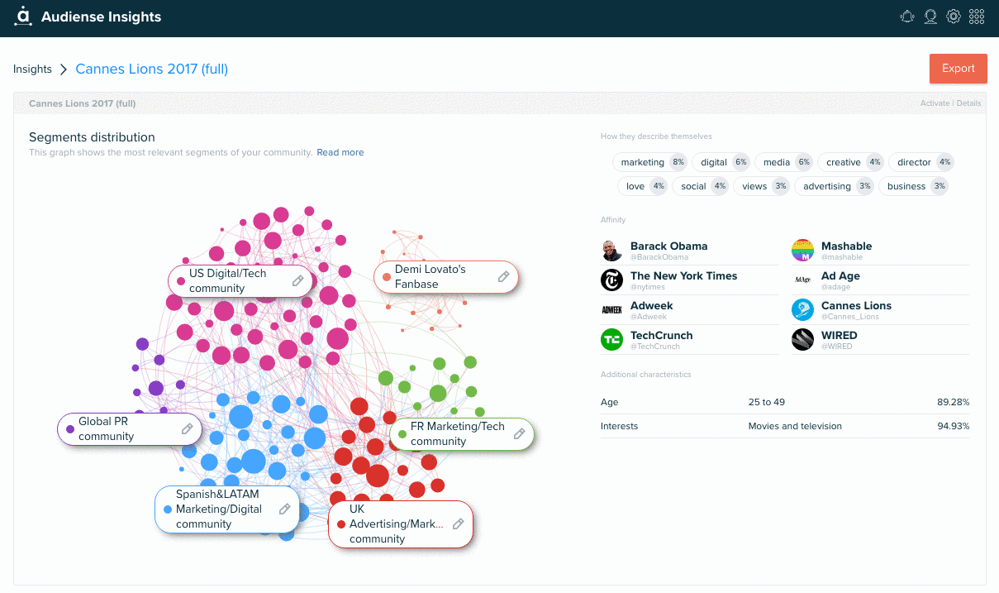Viewport: 999px width, 593px height.
Task: Open Barack Obama affinity name
Action: click(x=668, y=246)
